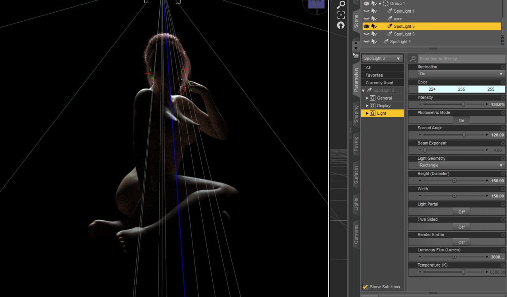Click the frame/aim selection viewport icon

341,15
